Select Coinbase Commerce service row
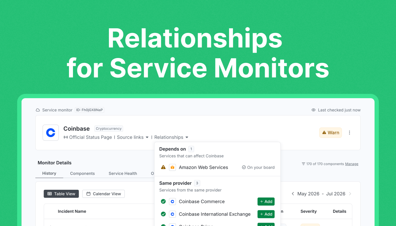Viewport: 396px width, 226px height. (x=202, y=202)
